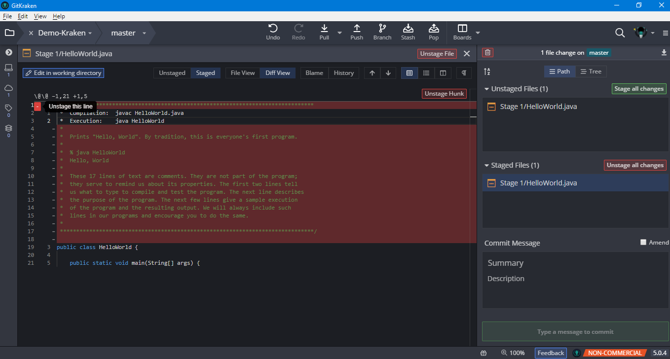Open the repository folder icon
This screenshot has height=359, width=670.
coord(9,33)
